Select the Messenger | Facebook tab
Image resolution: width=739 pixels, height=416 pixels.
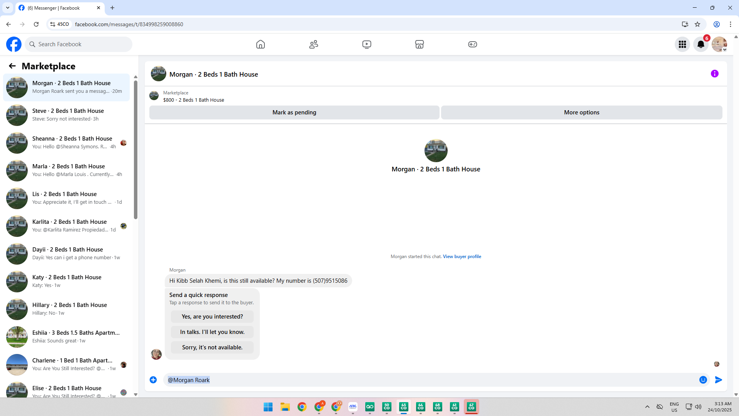[x=60, y=8]
